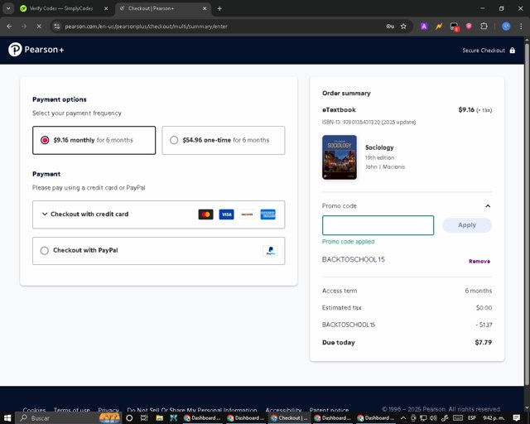Go back to the previous page
The image size is (530, 424).
tap(9, 26)
